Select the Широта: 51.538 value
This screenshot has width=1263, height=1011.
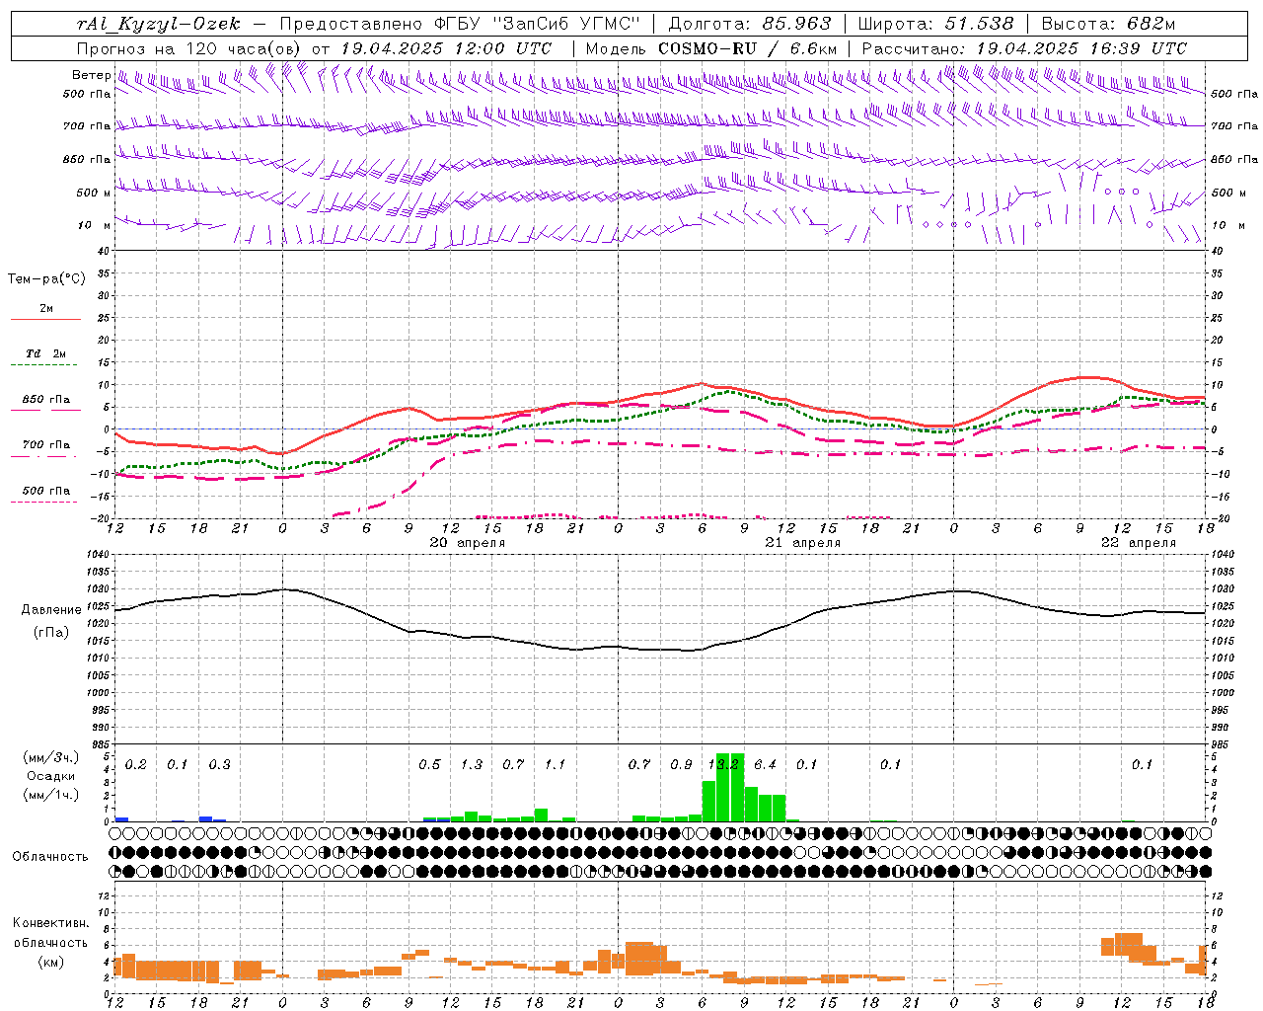click(x=936, y=24)
